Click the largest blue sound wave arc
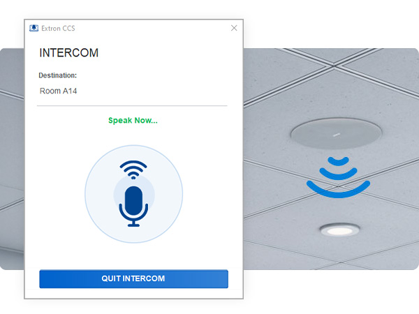 point(338,190)
